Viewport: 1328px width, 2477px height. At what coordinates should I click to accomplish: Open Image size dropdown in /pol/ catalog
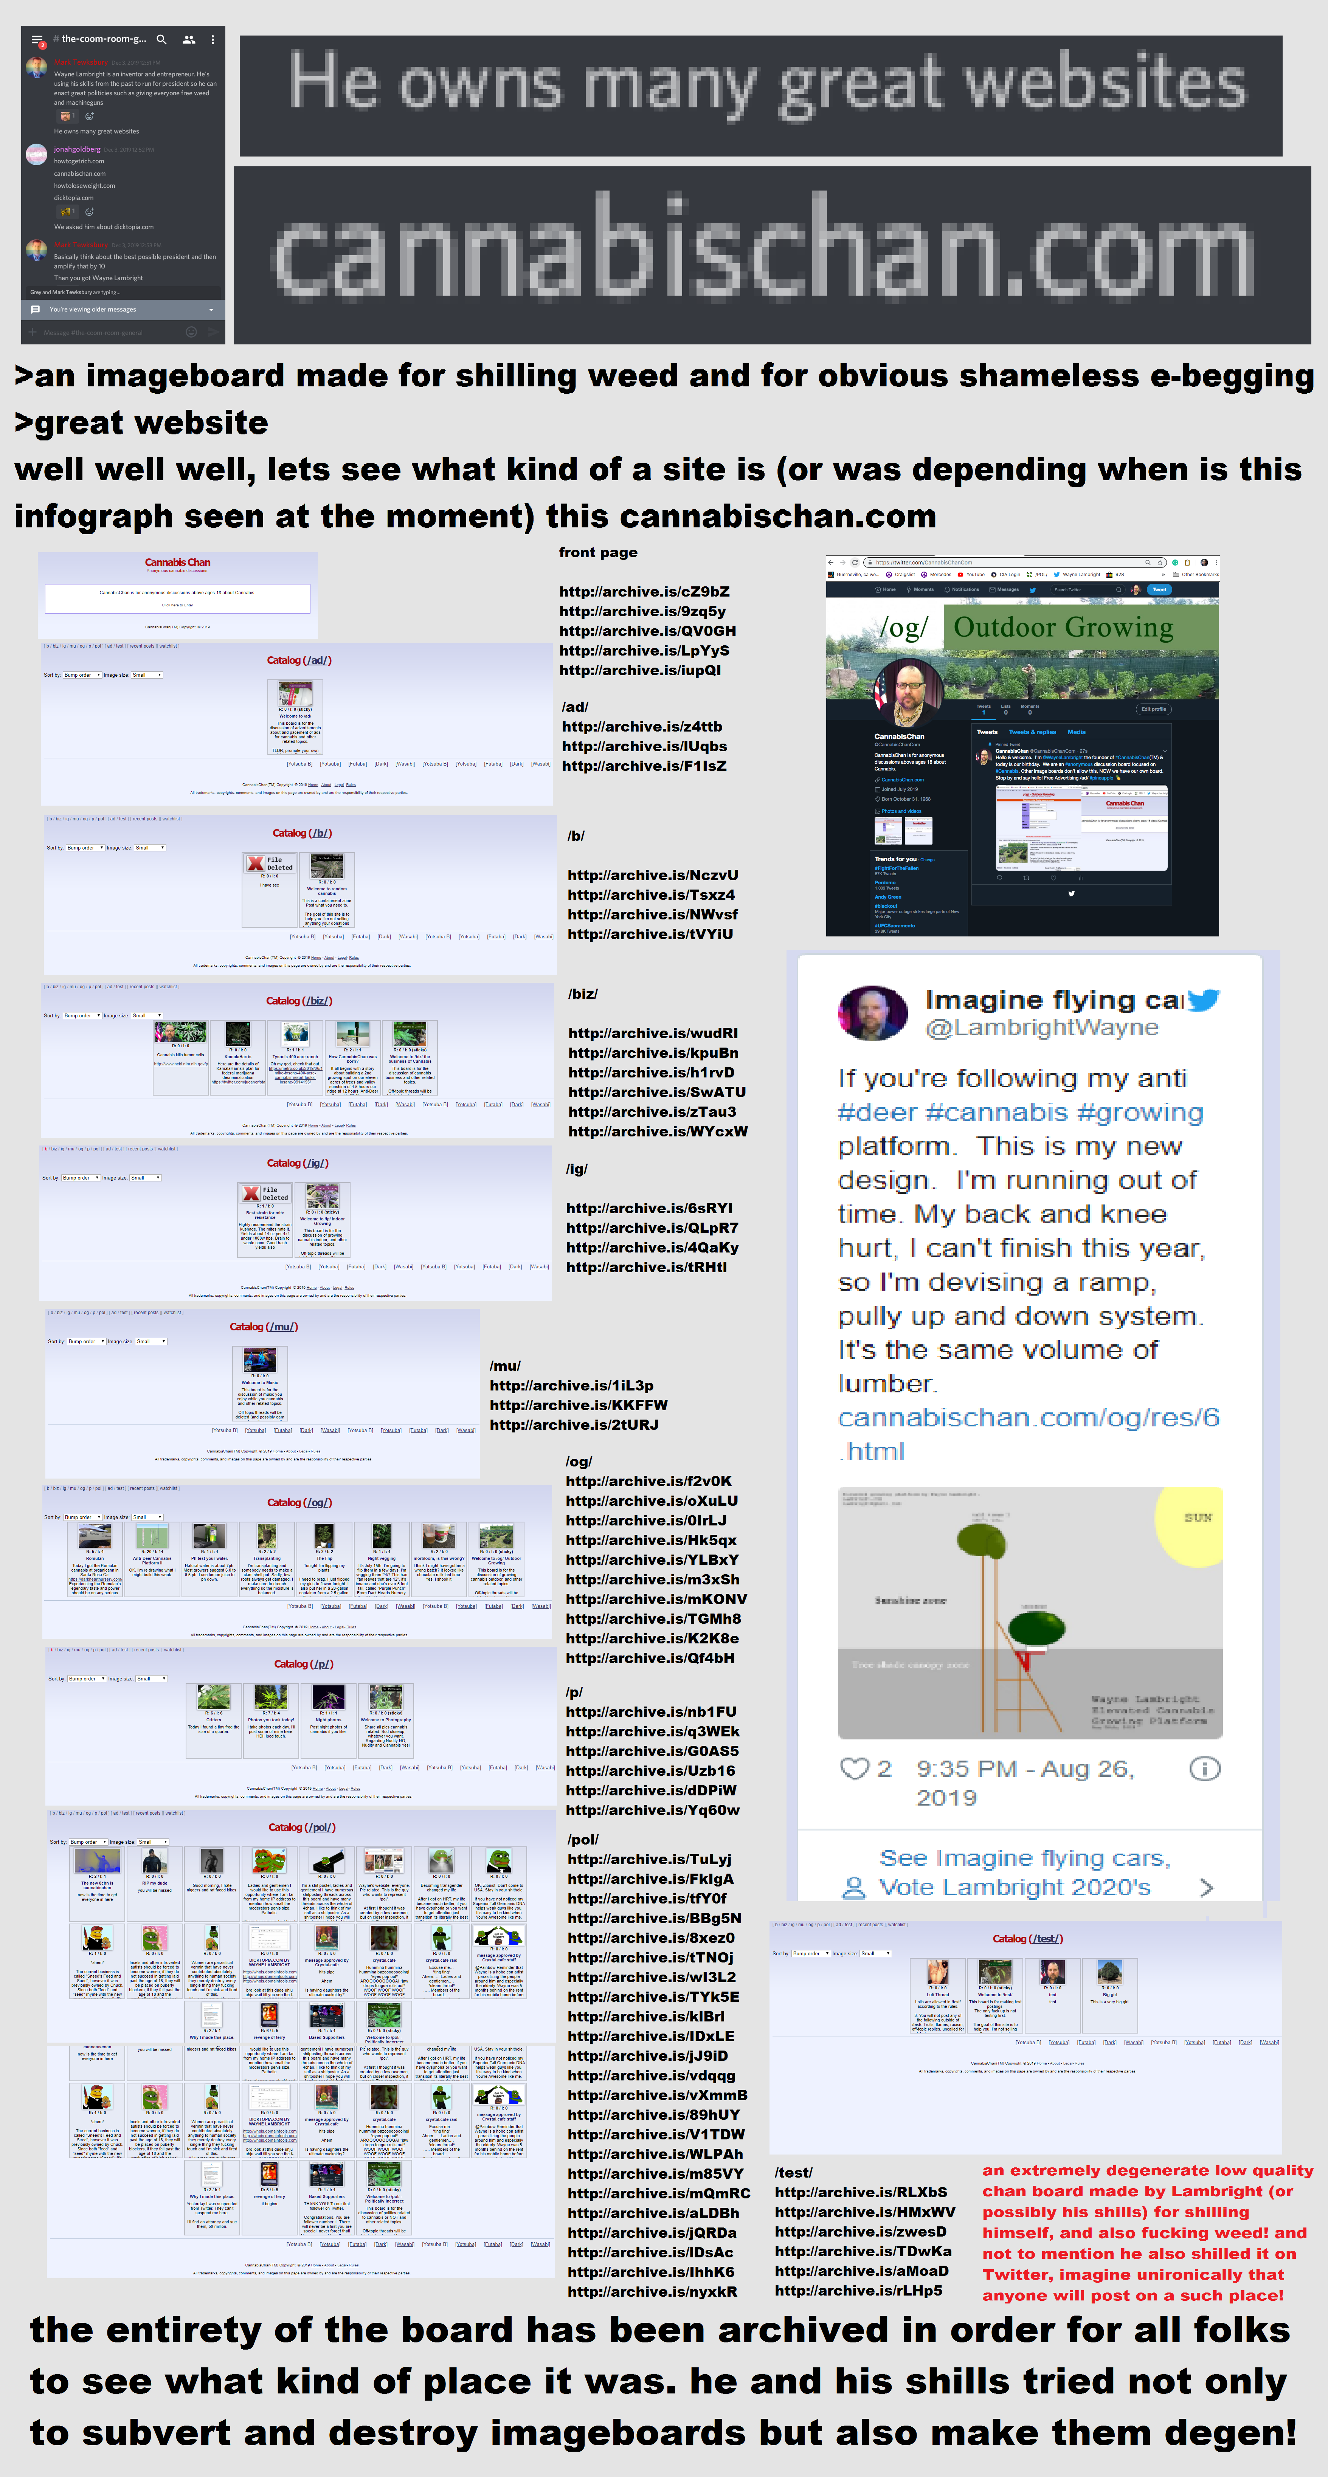pyautogui.click(x=152, y=1841)
